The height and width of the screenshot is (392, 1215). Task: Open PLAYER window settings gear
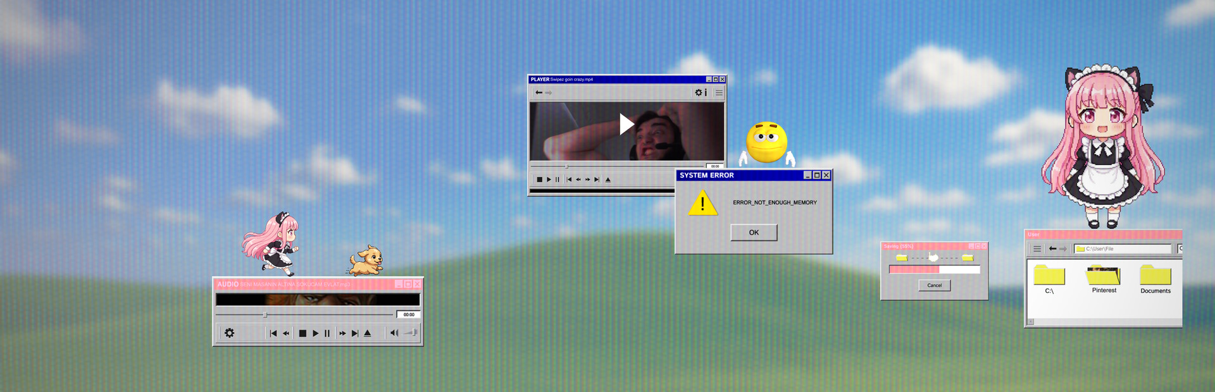click(x=699, y=92)
